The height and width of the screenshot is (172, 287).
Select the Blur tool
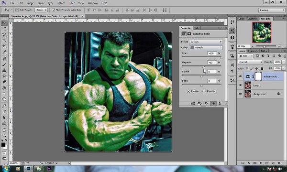pos(4,94)
